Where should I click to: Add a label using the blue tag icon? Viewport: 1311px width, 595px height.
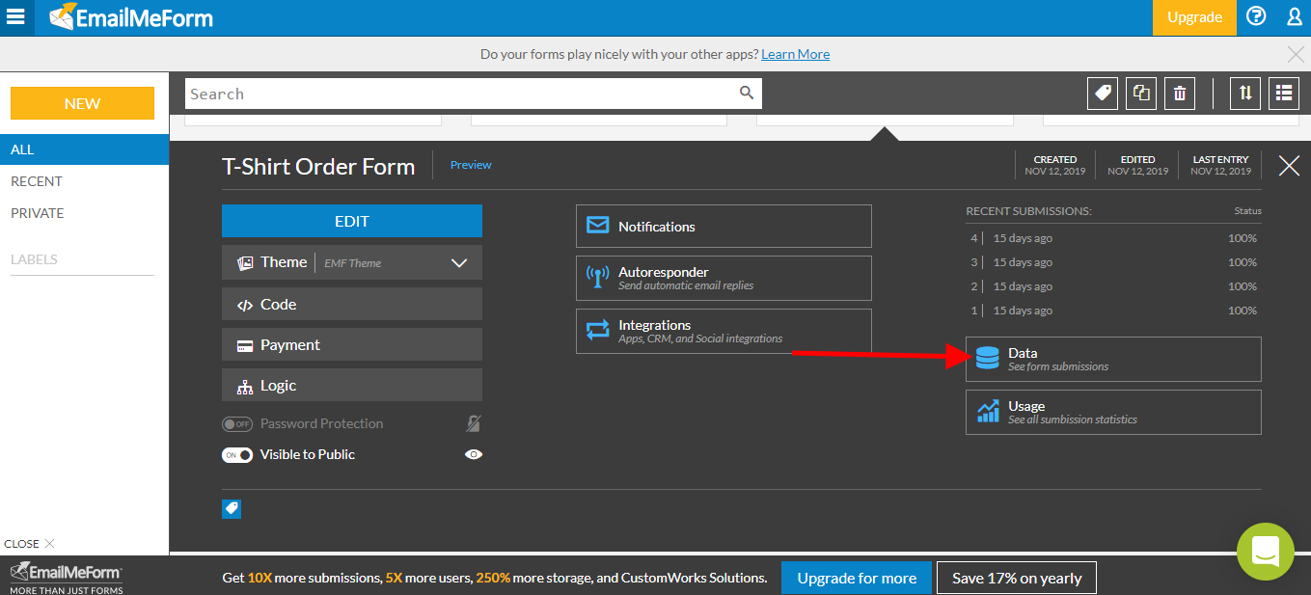pyautogui.click(x=232, y=508)
